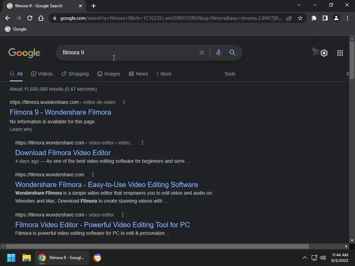Open a new tab with the plus button
Screen dimensions: 355x266
[94, 6]
